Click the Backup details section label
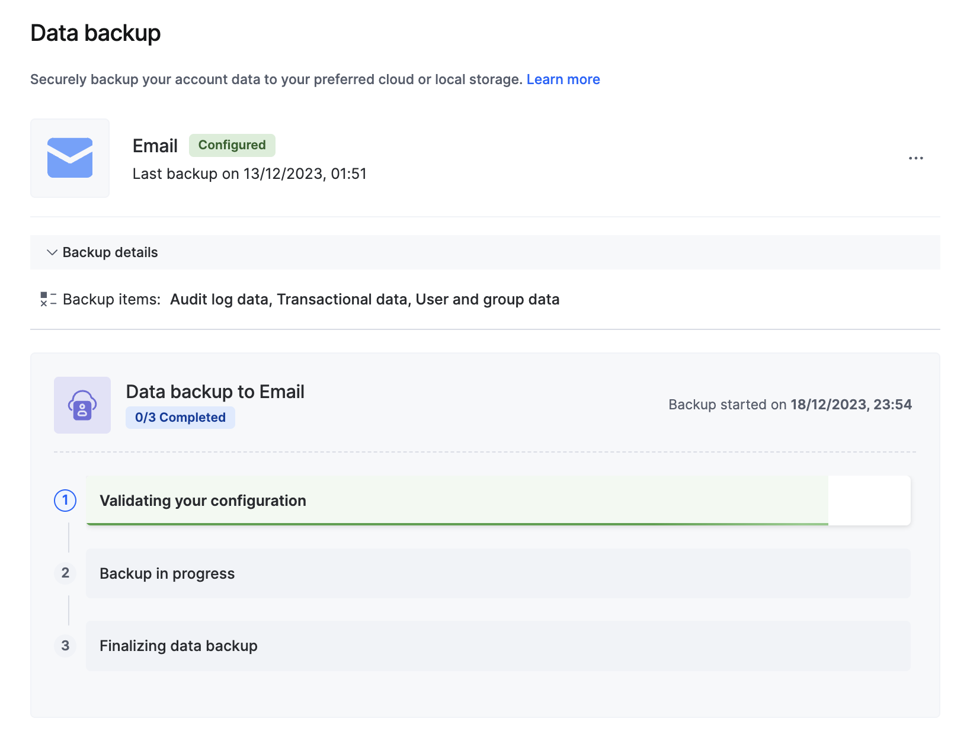Viewport: 967px width, 744px height. click(x=110, y=252)
